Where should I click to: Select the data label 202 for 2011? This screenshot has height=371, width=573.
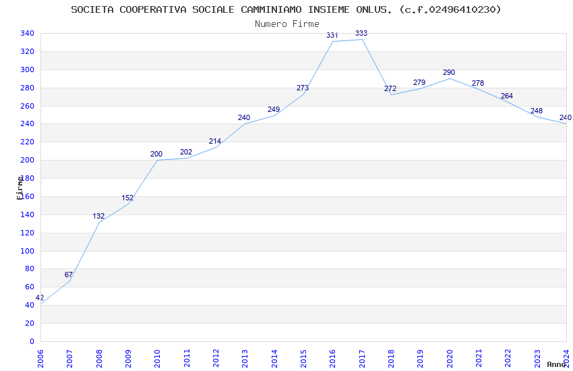click(186, 152)
